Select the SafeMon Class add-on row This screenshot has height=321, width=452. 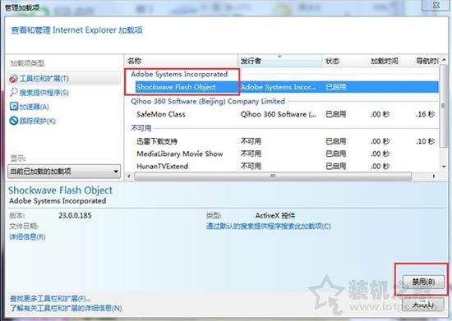tap(287, 114)
